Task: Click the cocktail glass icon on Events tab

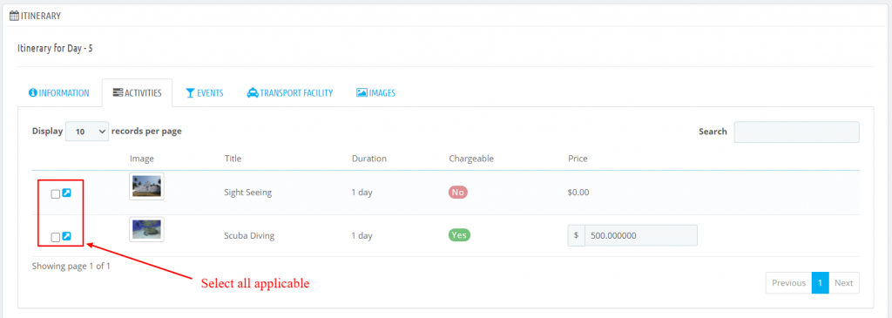Action: (191, 92)
